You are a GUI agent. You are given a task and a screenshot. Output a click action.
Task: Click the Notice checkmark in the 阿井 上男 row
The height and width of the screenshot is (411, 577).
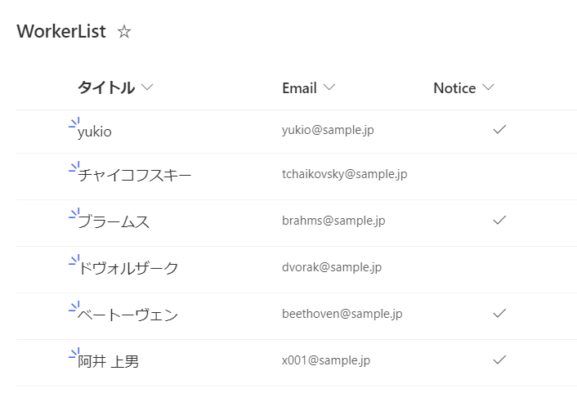pos(499,360)
